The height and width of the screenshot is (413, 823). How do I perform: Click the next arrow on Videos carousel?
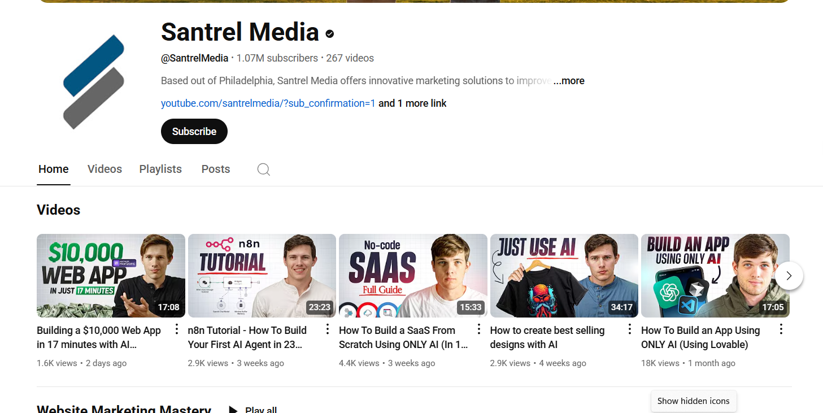(789, 276)
